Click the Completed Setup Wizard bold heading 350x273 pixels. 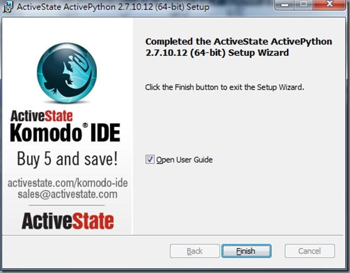[239, 47]
